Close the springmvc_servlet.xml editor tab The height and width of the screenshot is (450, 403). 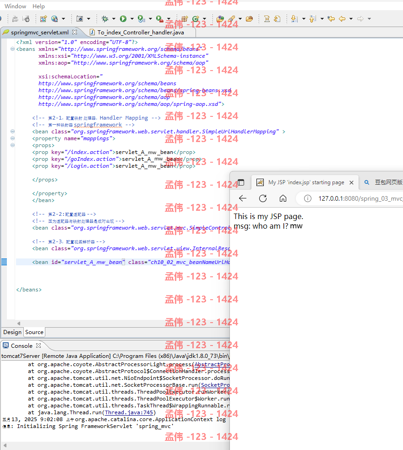point(75,32)
